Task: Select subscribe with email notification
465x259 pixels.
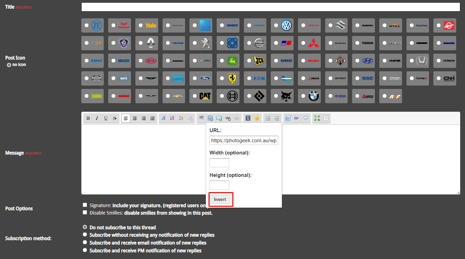Action: point(85,242)
